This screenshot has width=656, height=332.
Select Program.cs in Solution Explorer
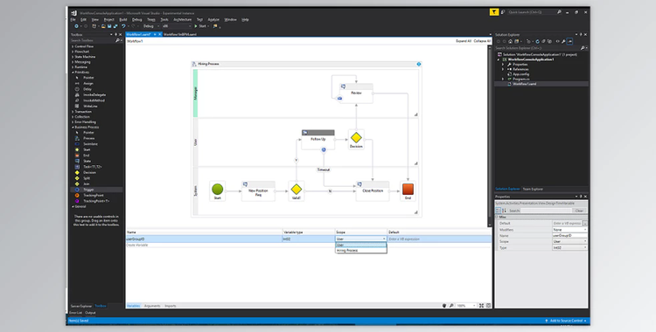click(521, 79)
